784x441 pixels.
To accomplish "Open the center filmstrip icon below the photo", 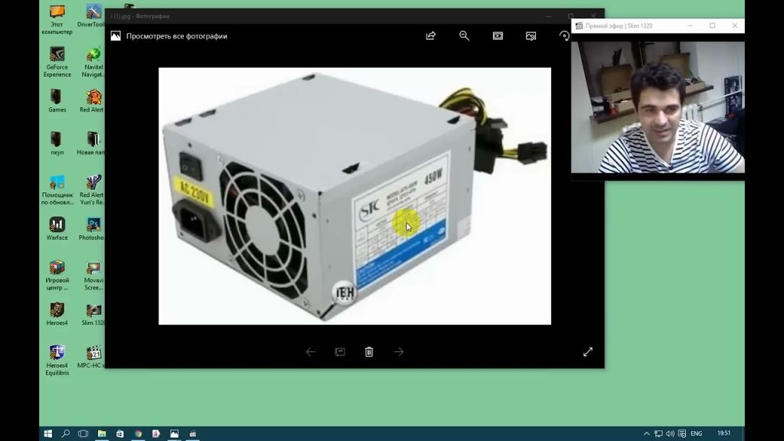I will point(340,352).
